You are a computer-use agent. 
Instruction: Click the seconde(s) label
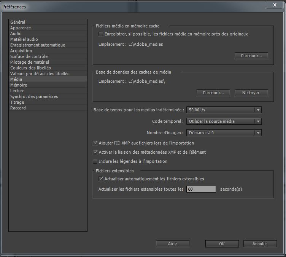[x=231, y=189]
